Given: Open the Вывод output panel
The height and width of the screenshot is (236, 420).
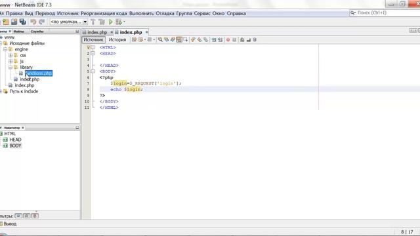Looking at the screenshot, I should coord(10,224).
